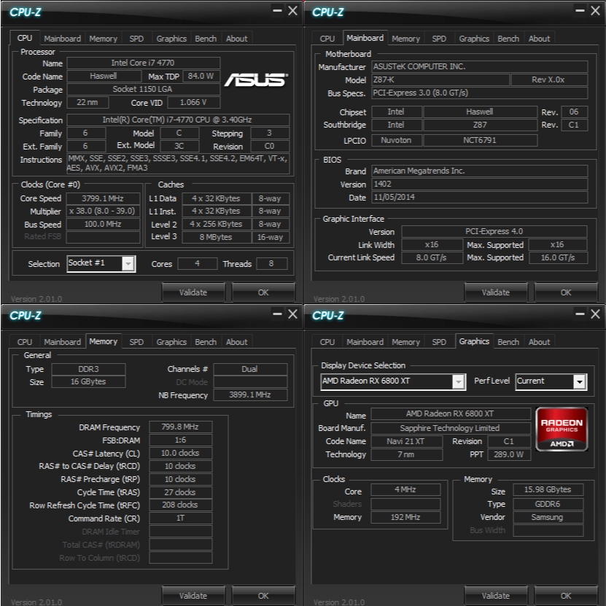Open the About tab in the Memory window
The height and width of the screenshot is (606, 606).
pyautogui.click(x=236, y=341)
